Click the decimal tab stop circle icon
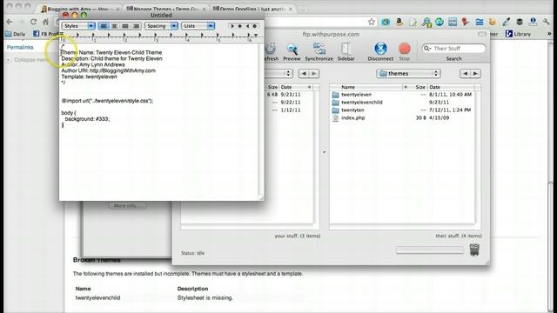The width and height of the screenshot is (557, 313). pos(254,26)
